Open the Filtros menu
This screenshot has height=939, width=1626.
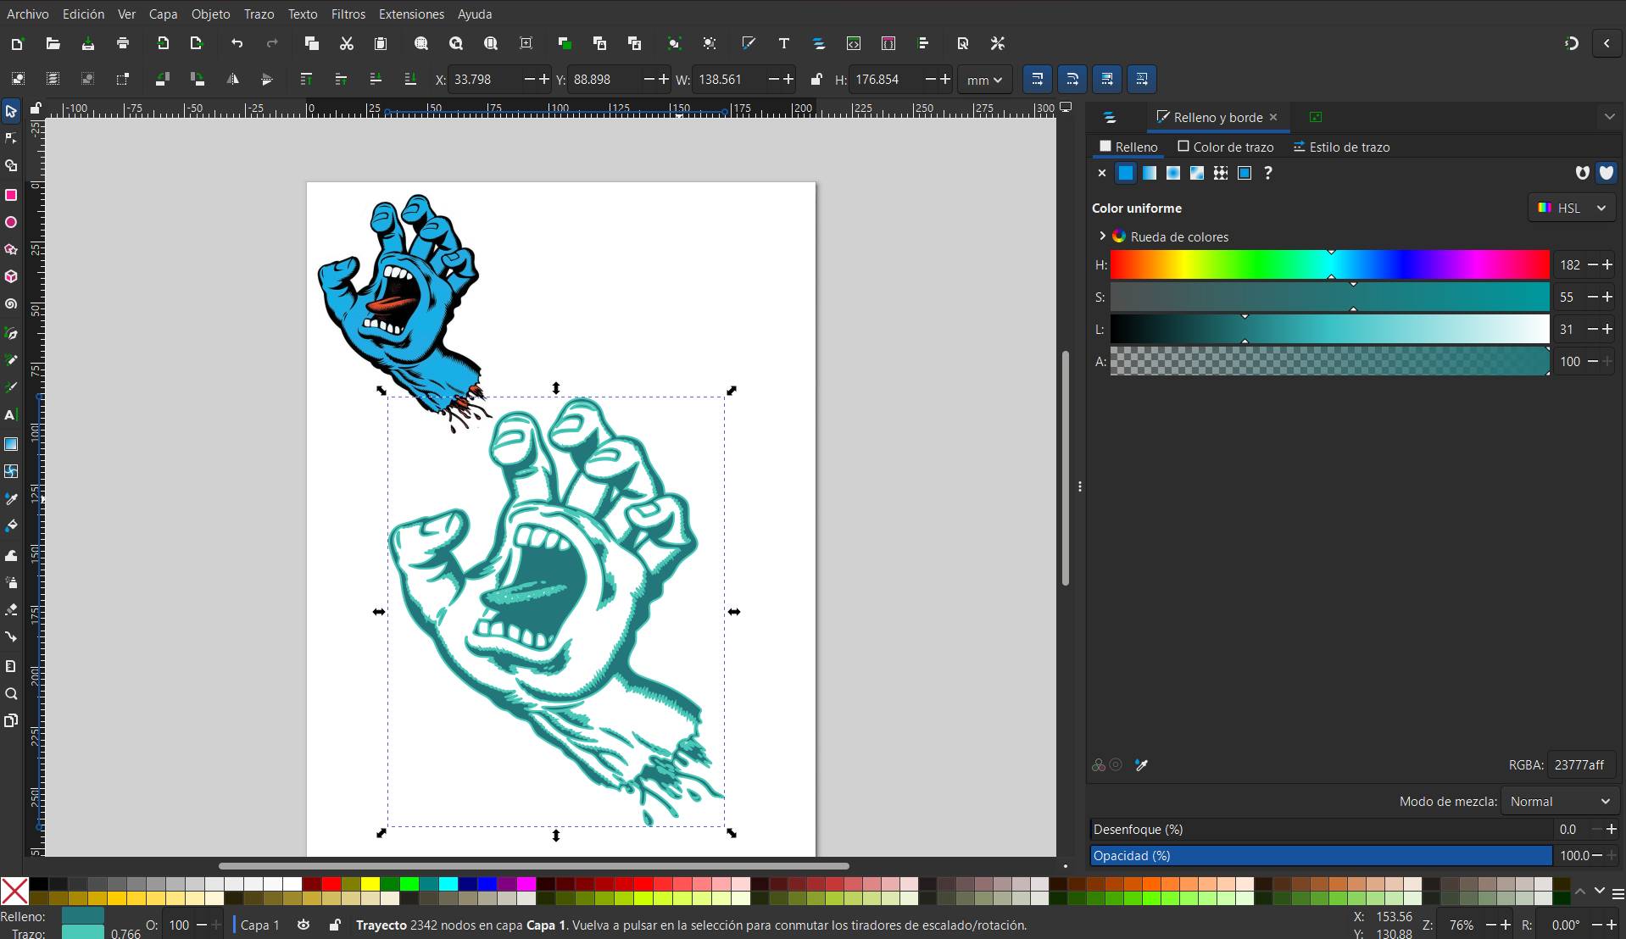tap(347, 14)
